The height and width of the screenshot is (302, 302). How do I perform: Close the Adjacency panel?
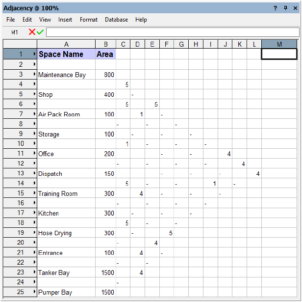295,8
